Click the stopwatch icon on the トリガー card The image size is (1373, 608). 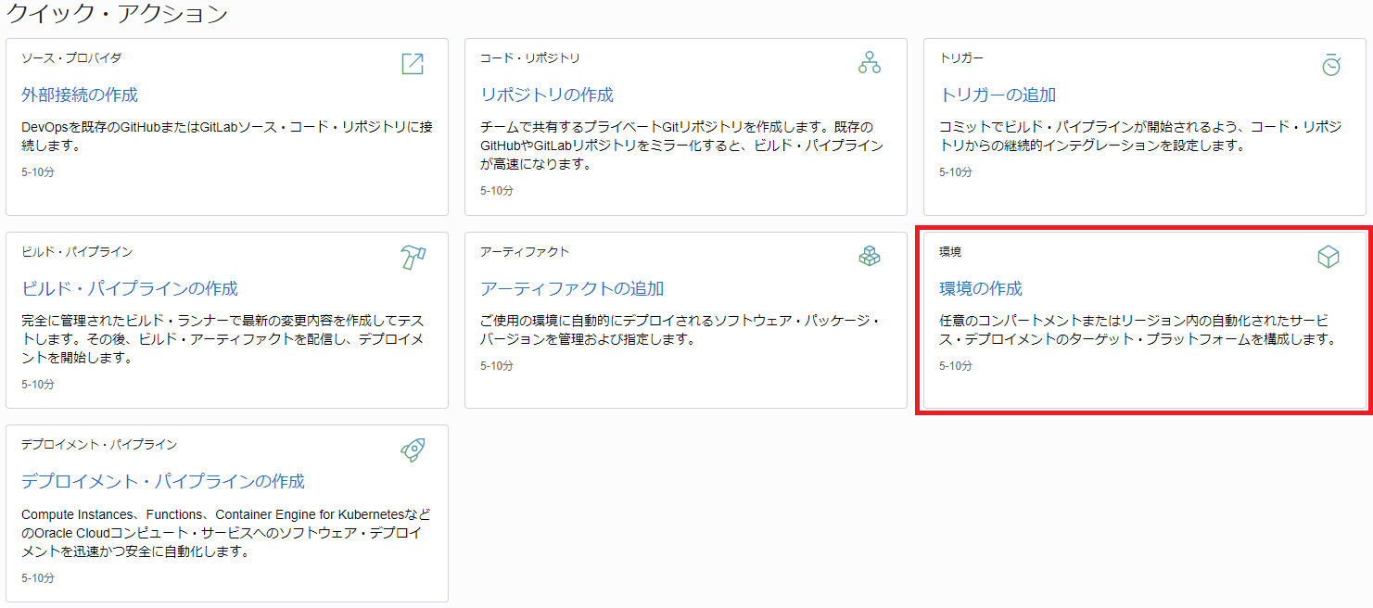coord(1330,65)
